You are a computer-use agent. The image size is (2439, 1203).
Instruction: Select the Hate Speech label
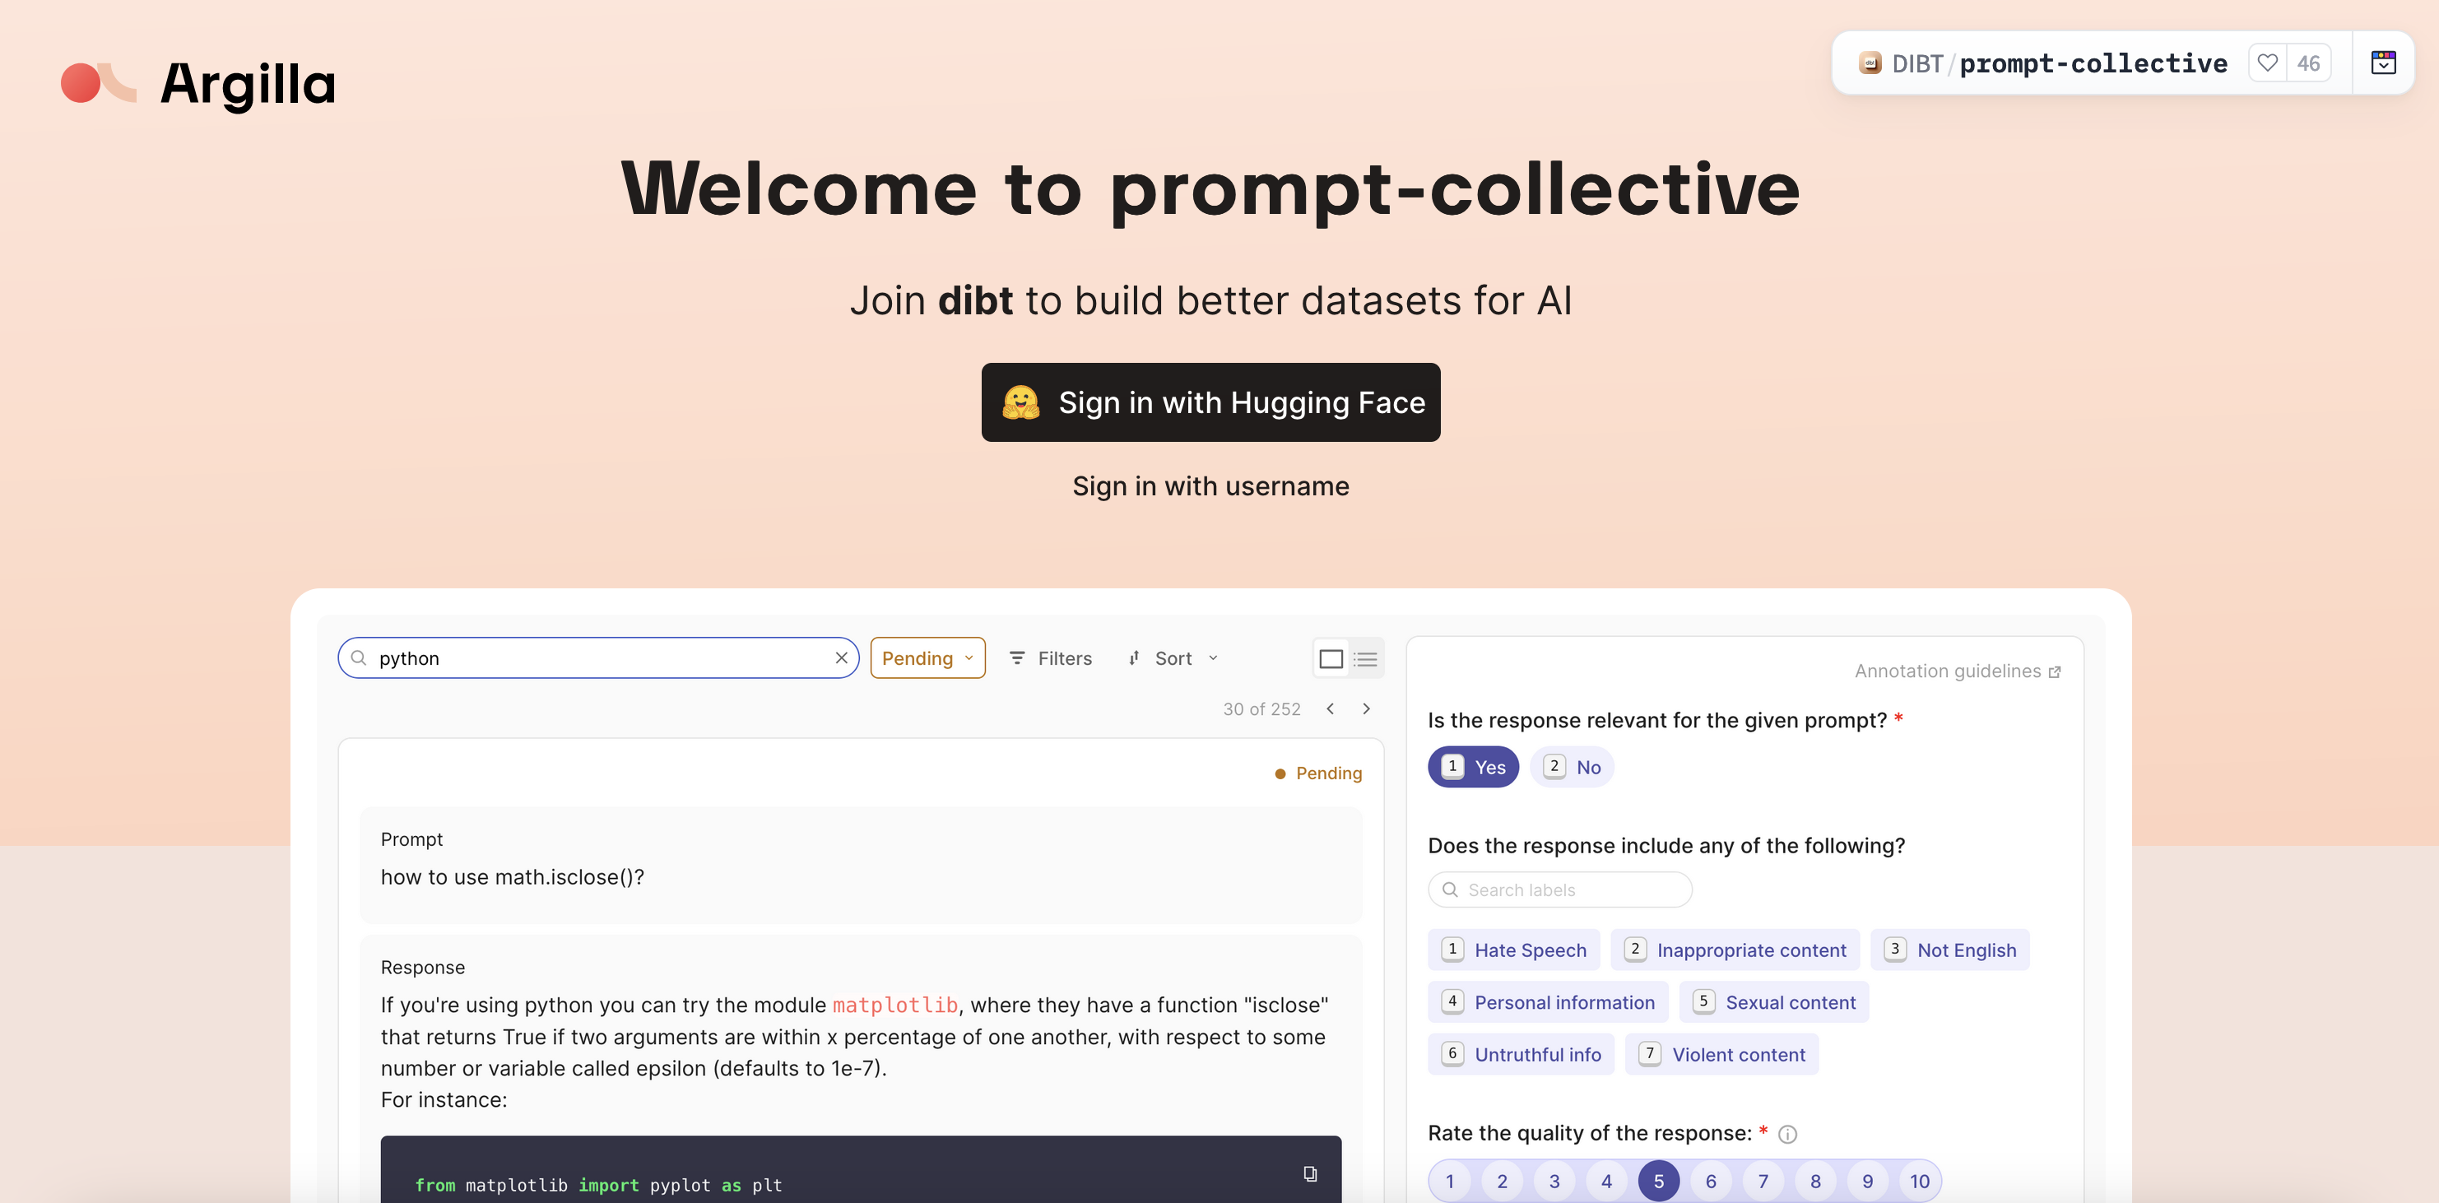pyautogui.click(x=1513, y=950)
